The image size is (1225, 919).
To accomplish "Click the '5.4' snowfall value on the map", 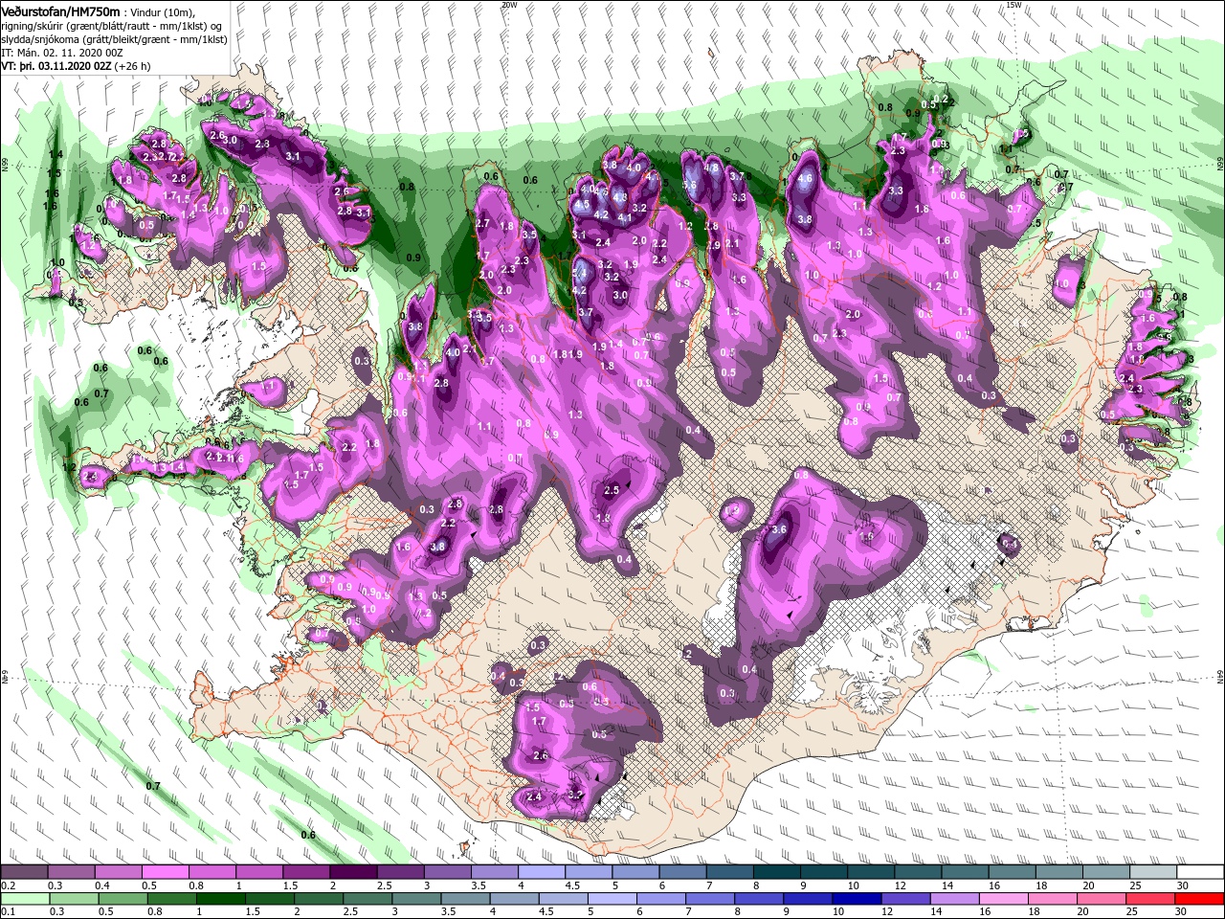I will point(579,272).
